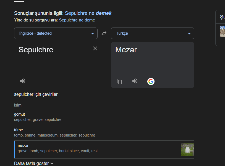Listen to Mezar translation audio
This screenshot has width=225, height=166.
[x=135, y=81]
